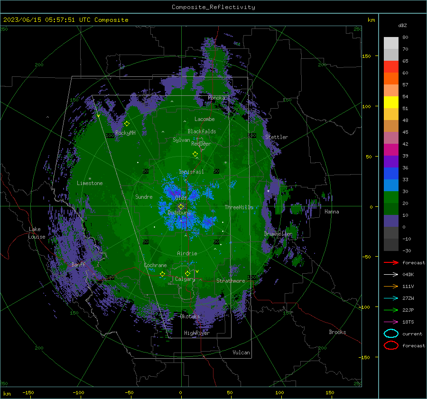The width and height of the screenshot is (427, 399).
Task: Click the green 22JP arrow legend icon
Action: click(391, 310)
